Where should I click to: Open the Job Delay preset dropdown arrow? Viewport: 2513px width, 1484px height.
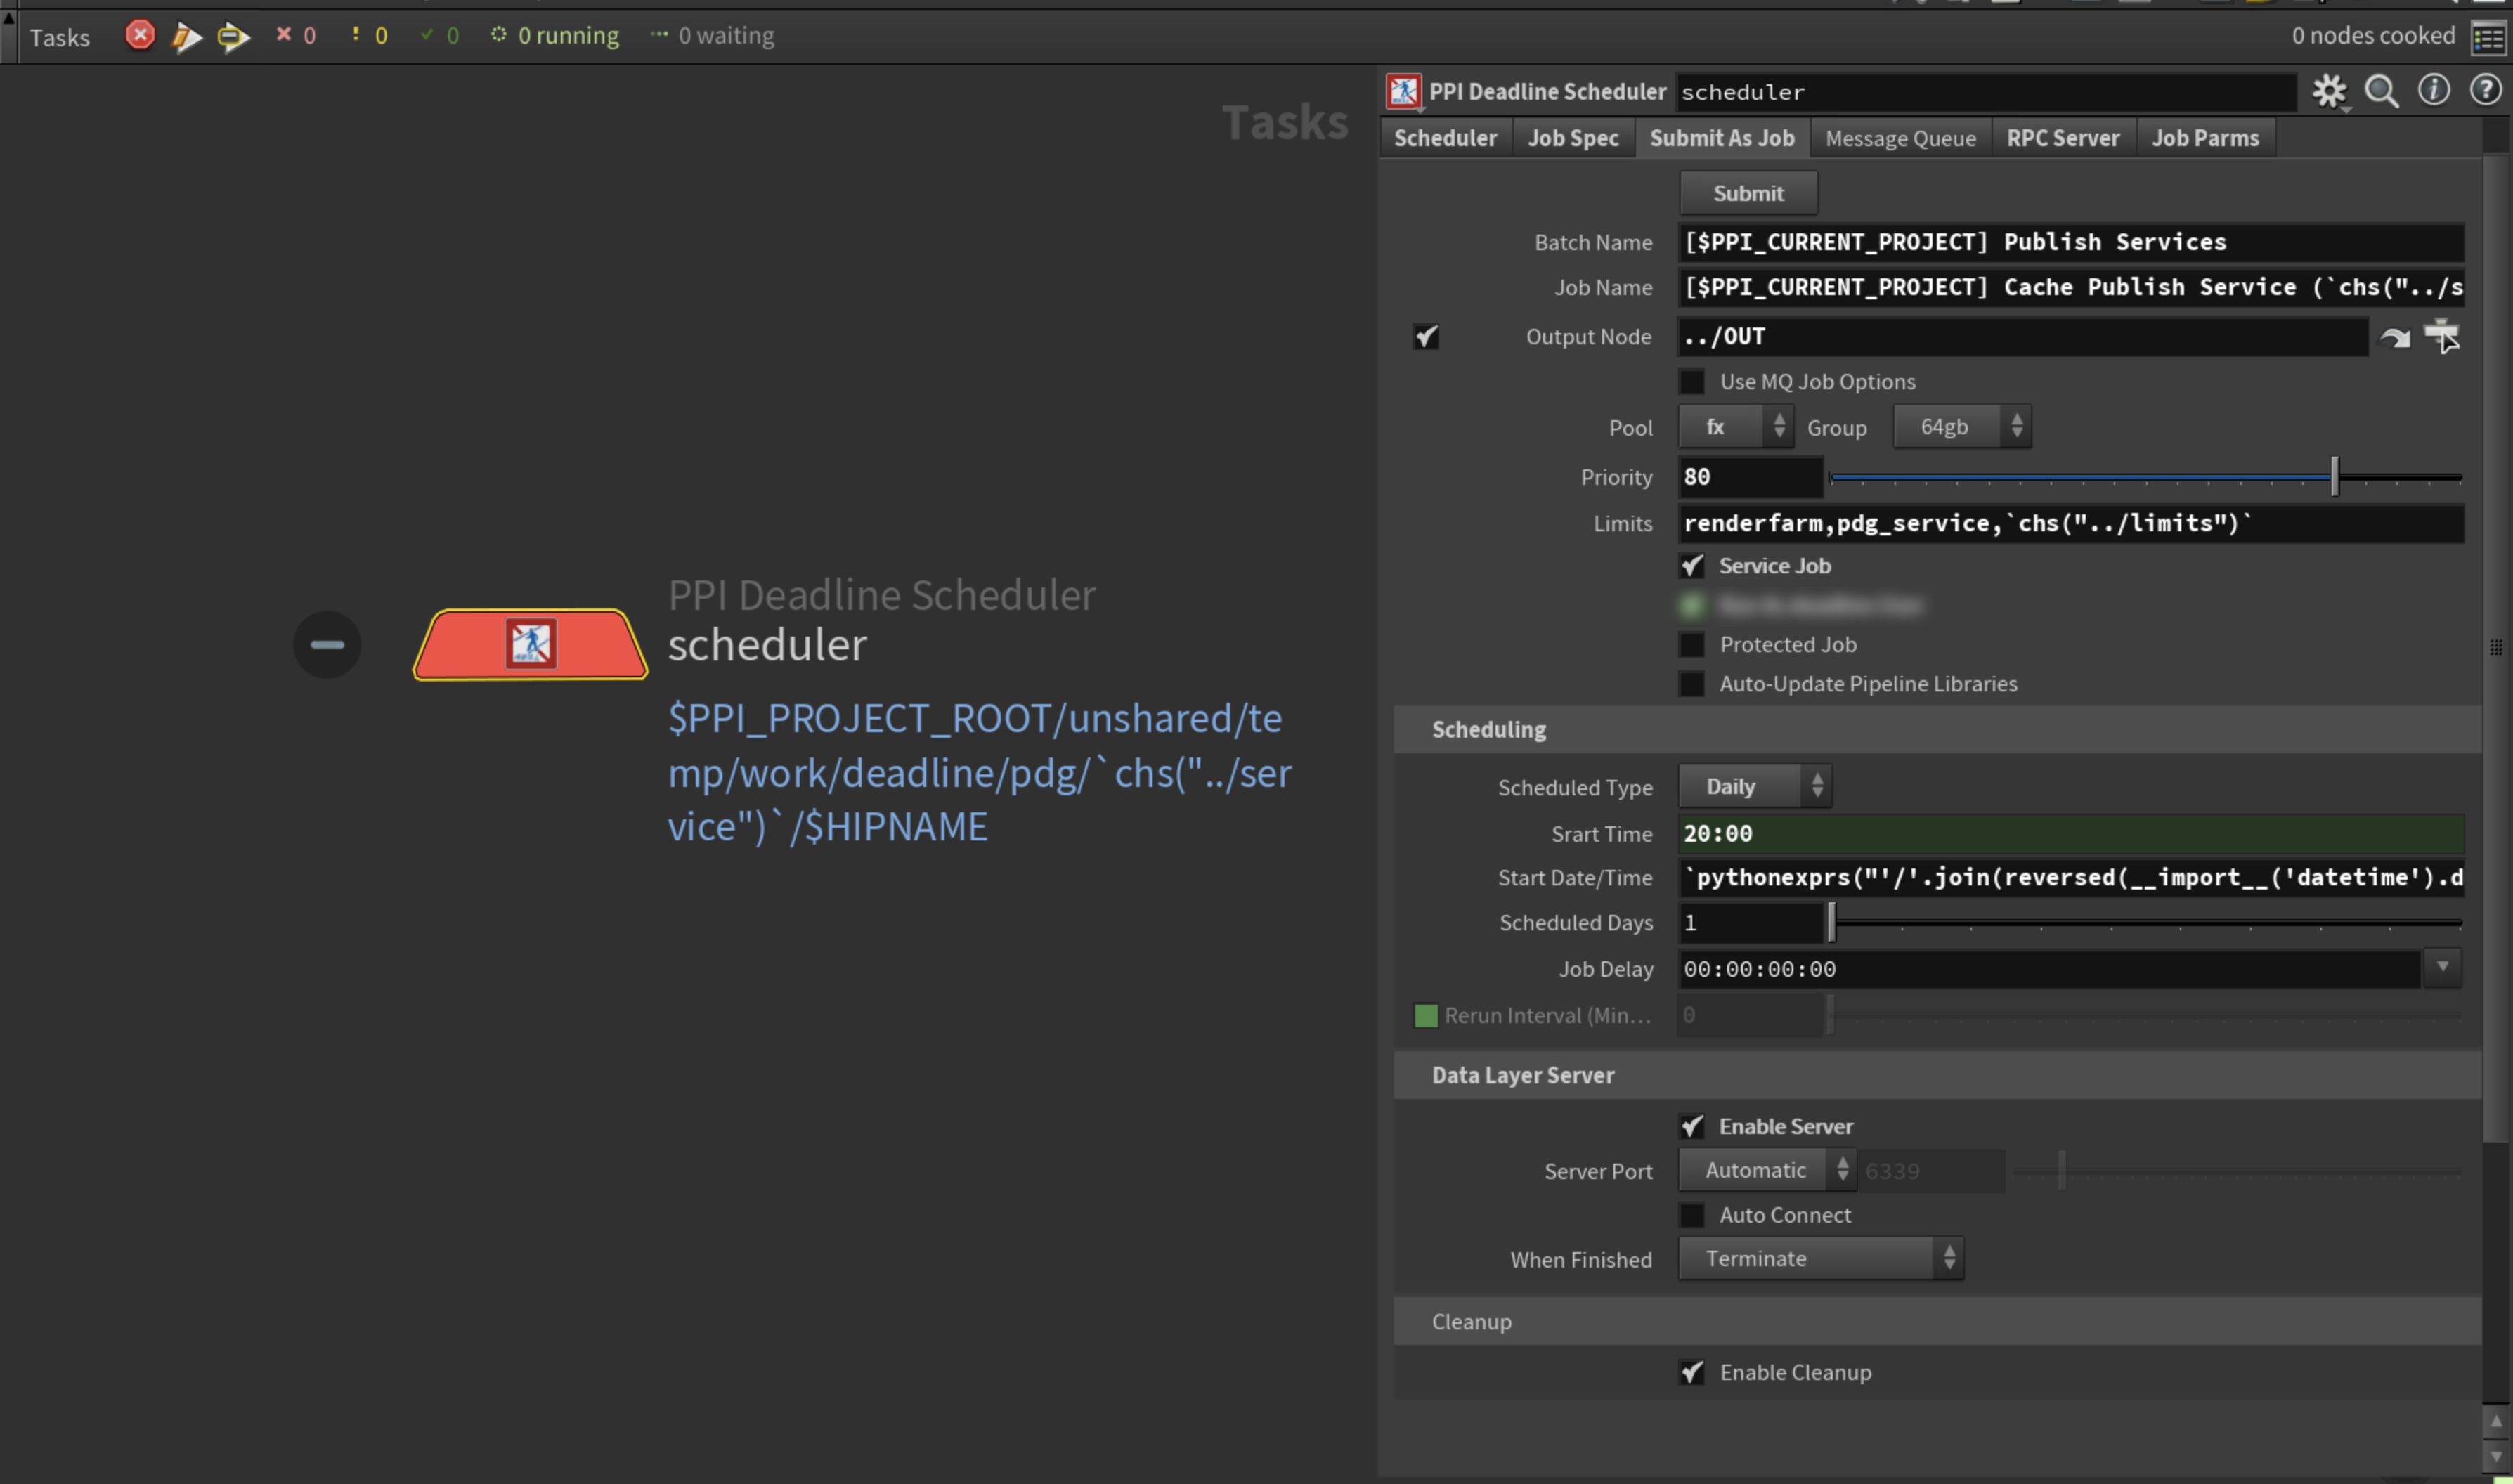pyautogui.click(x=2442, y=968)
